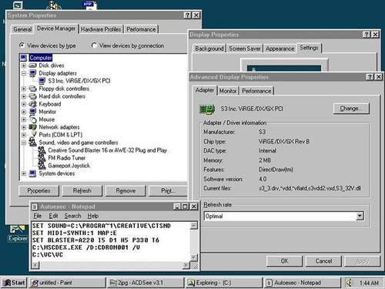This screenshot has width=385, height=289.
Task: Click the Print... button in Device Manager
Action: point(169,190)
